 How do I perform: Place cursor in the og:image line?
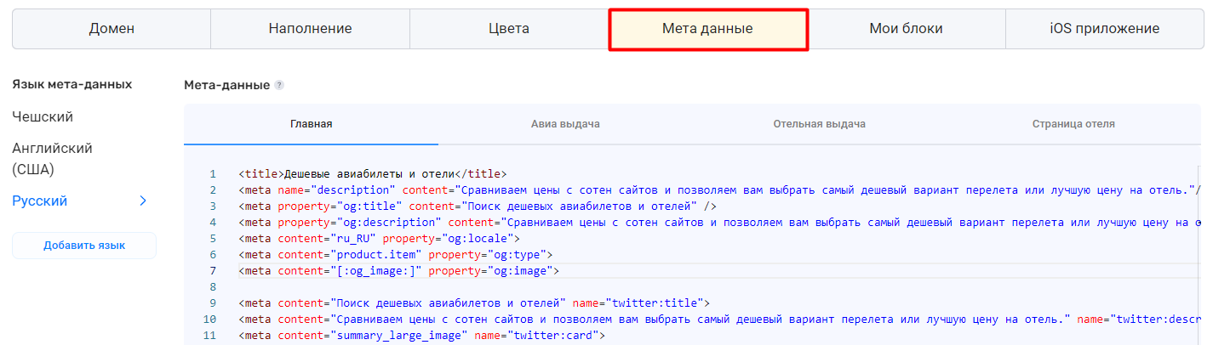click(x=399, y=271)
